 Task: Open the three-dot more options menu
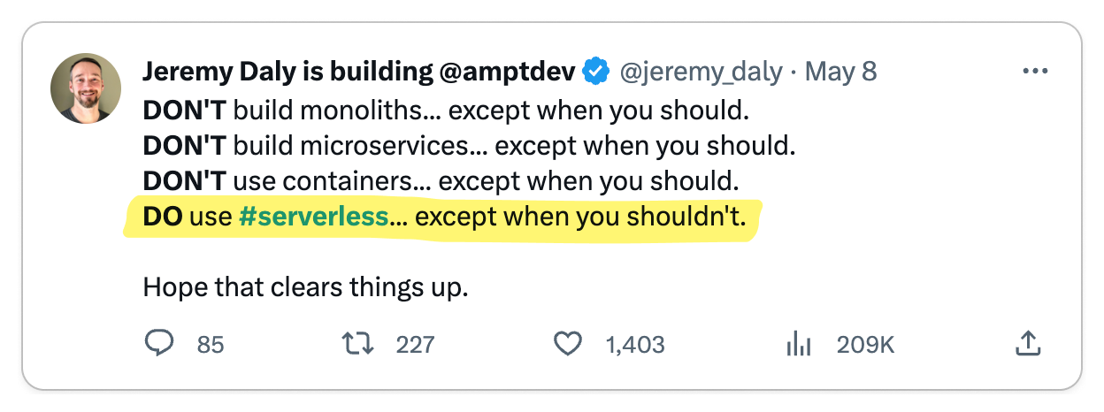tap(1034, 72)
